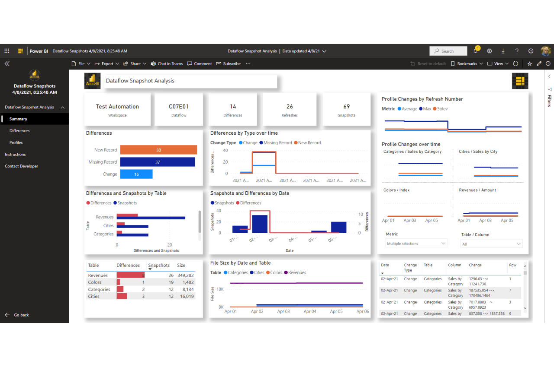
Task: Click the orange New Record bar
Action: pyautogui.click(x=158, y=150)
